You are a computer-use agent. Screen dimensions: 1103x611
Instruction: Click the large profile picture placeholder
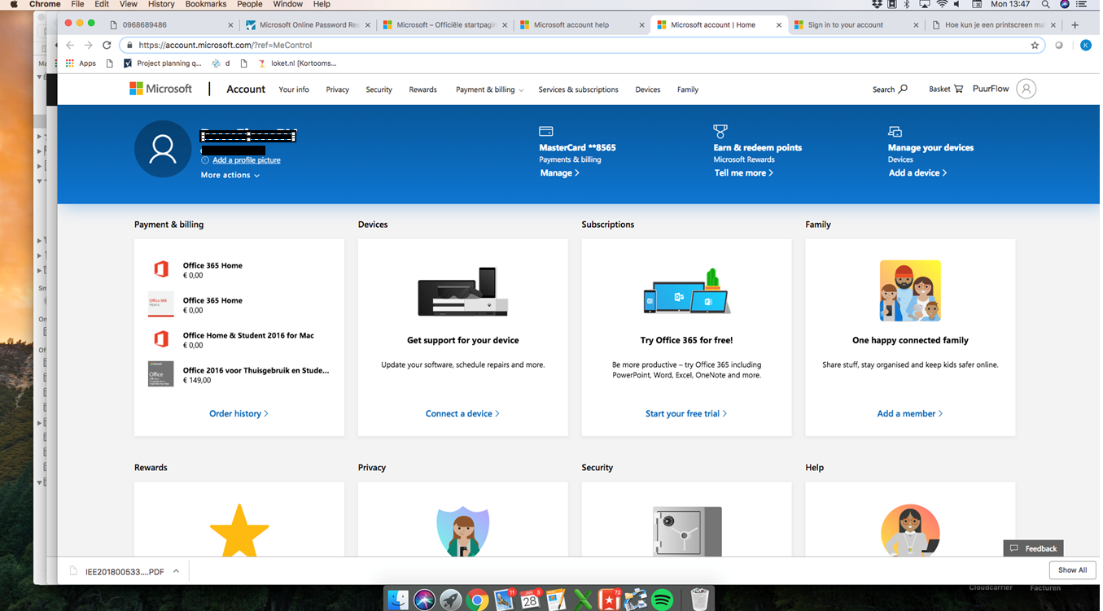tap(163, 149)
